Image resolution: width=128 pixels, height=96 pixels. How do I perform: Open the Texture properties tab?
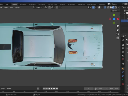click(123, 84)
